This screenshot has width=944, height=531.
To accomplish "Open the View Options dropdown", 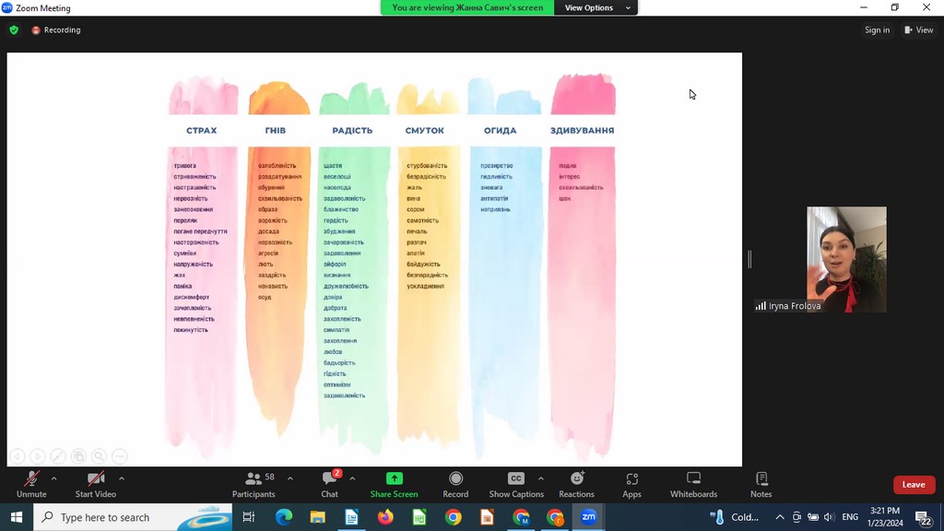I will 596,7.
